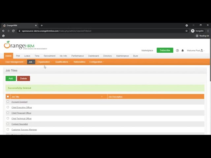
Task: Click the green Add button
Action: (11, 78)
